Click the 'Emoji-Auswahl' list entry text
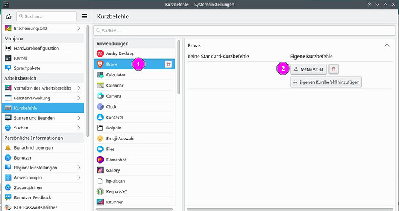 120,139
